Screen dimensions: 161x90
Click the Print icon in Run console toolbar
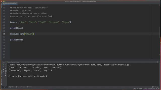pos(6,73)
